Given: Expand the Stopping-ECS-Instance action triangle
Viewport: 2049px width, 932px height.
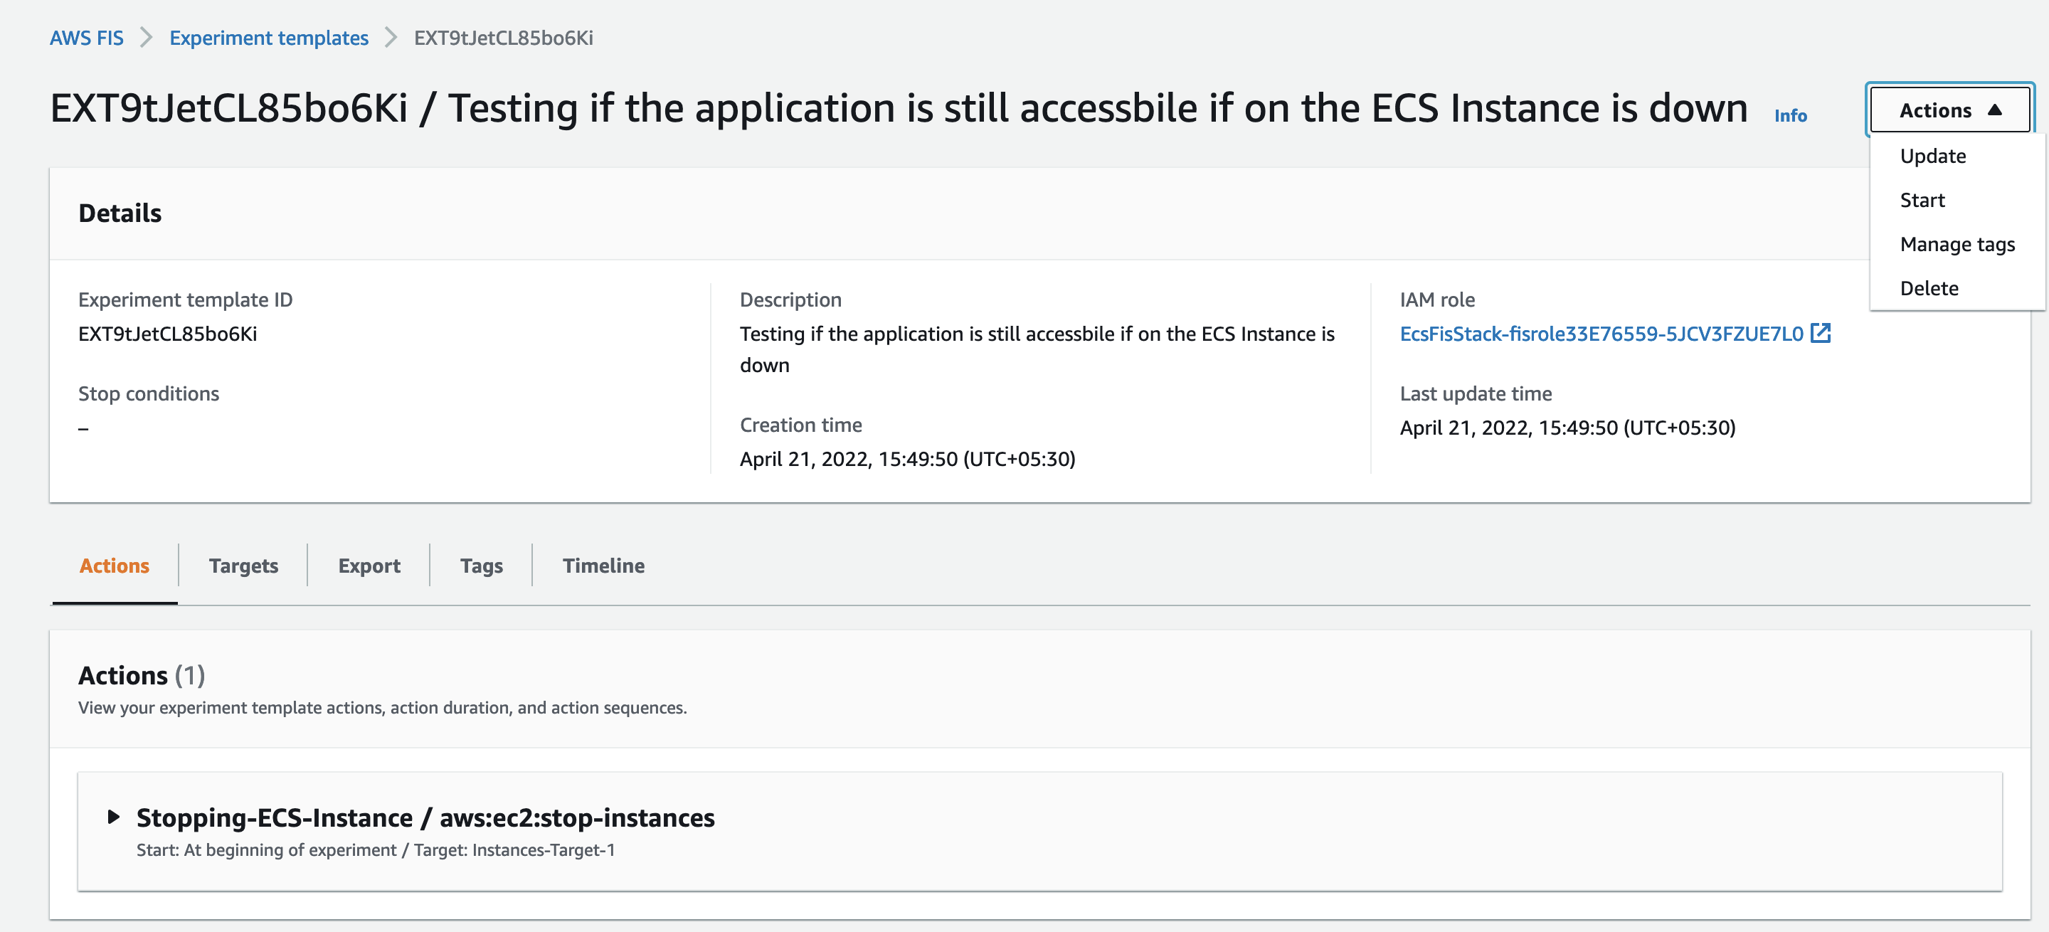Looking at the screenshot, I should pyautogui.click(x=114, y=817).
